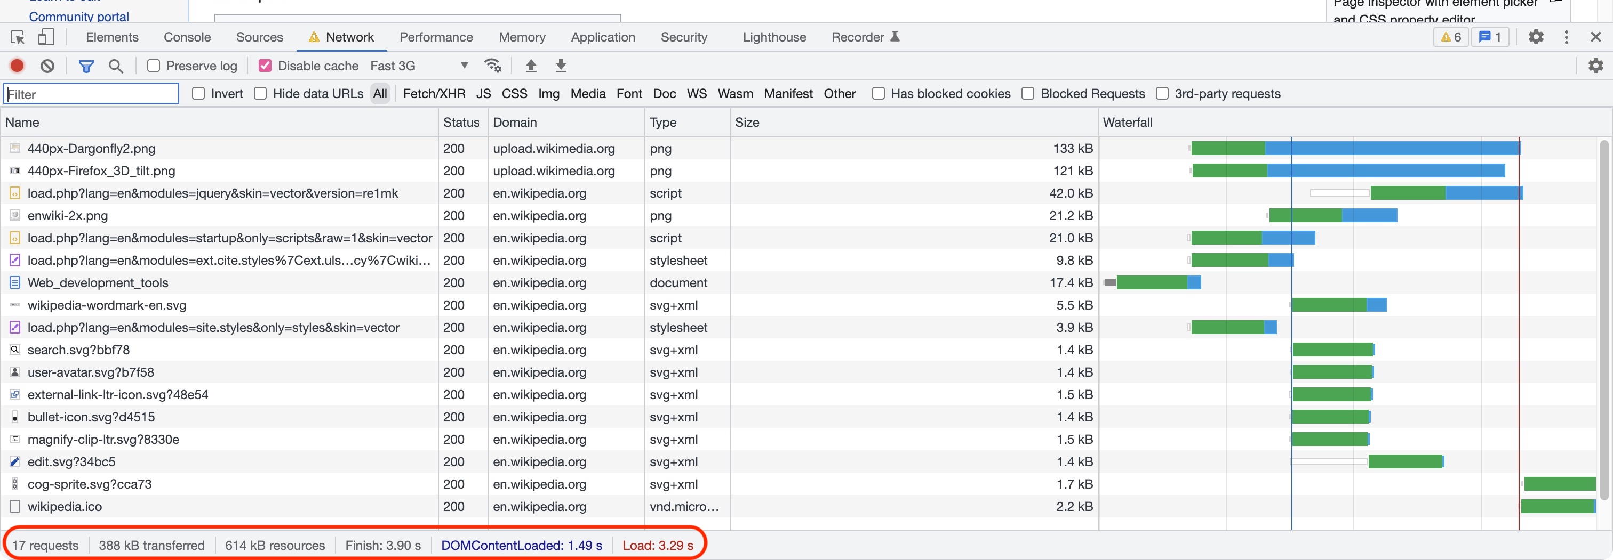Select the magnify-clip-ltr.svg?8330e request
Viewport: 1613px width, 560px height.
[x=103, y=439]
